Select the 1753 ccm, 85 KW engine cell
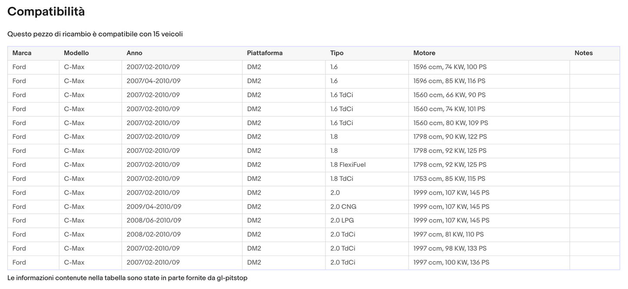This screenshot has width=628, height=289. (x=449, y=179)
